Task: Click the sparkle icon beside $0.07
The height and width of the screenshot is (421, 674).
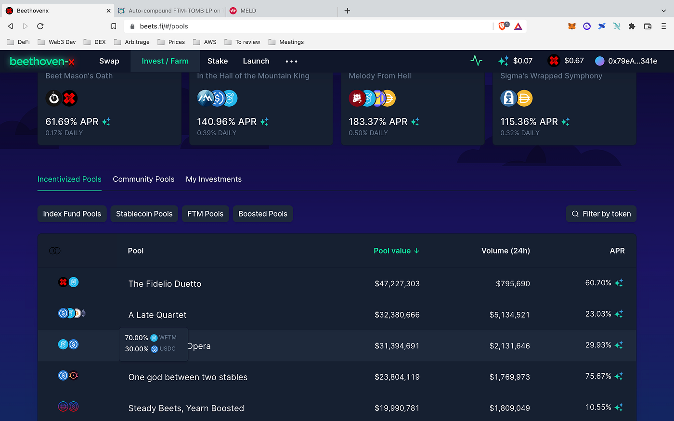Action: pyautogui.click(x=504, y=61)
